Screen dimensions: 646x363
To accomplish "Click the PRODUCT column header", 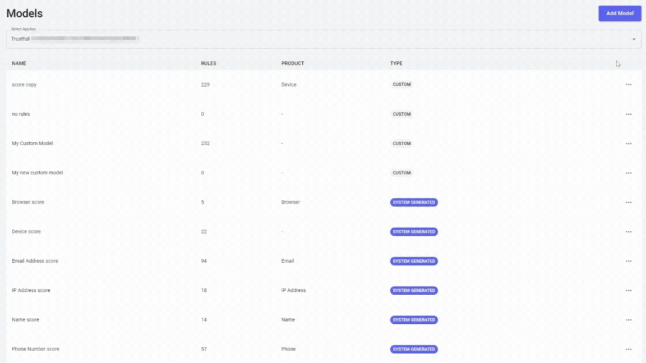I will click(293, 63).
